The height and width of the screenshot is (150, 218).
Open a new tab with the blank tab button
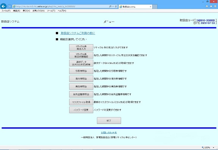[x=155, y=7]
